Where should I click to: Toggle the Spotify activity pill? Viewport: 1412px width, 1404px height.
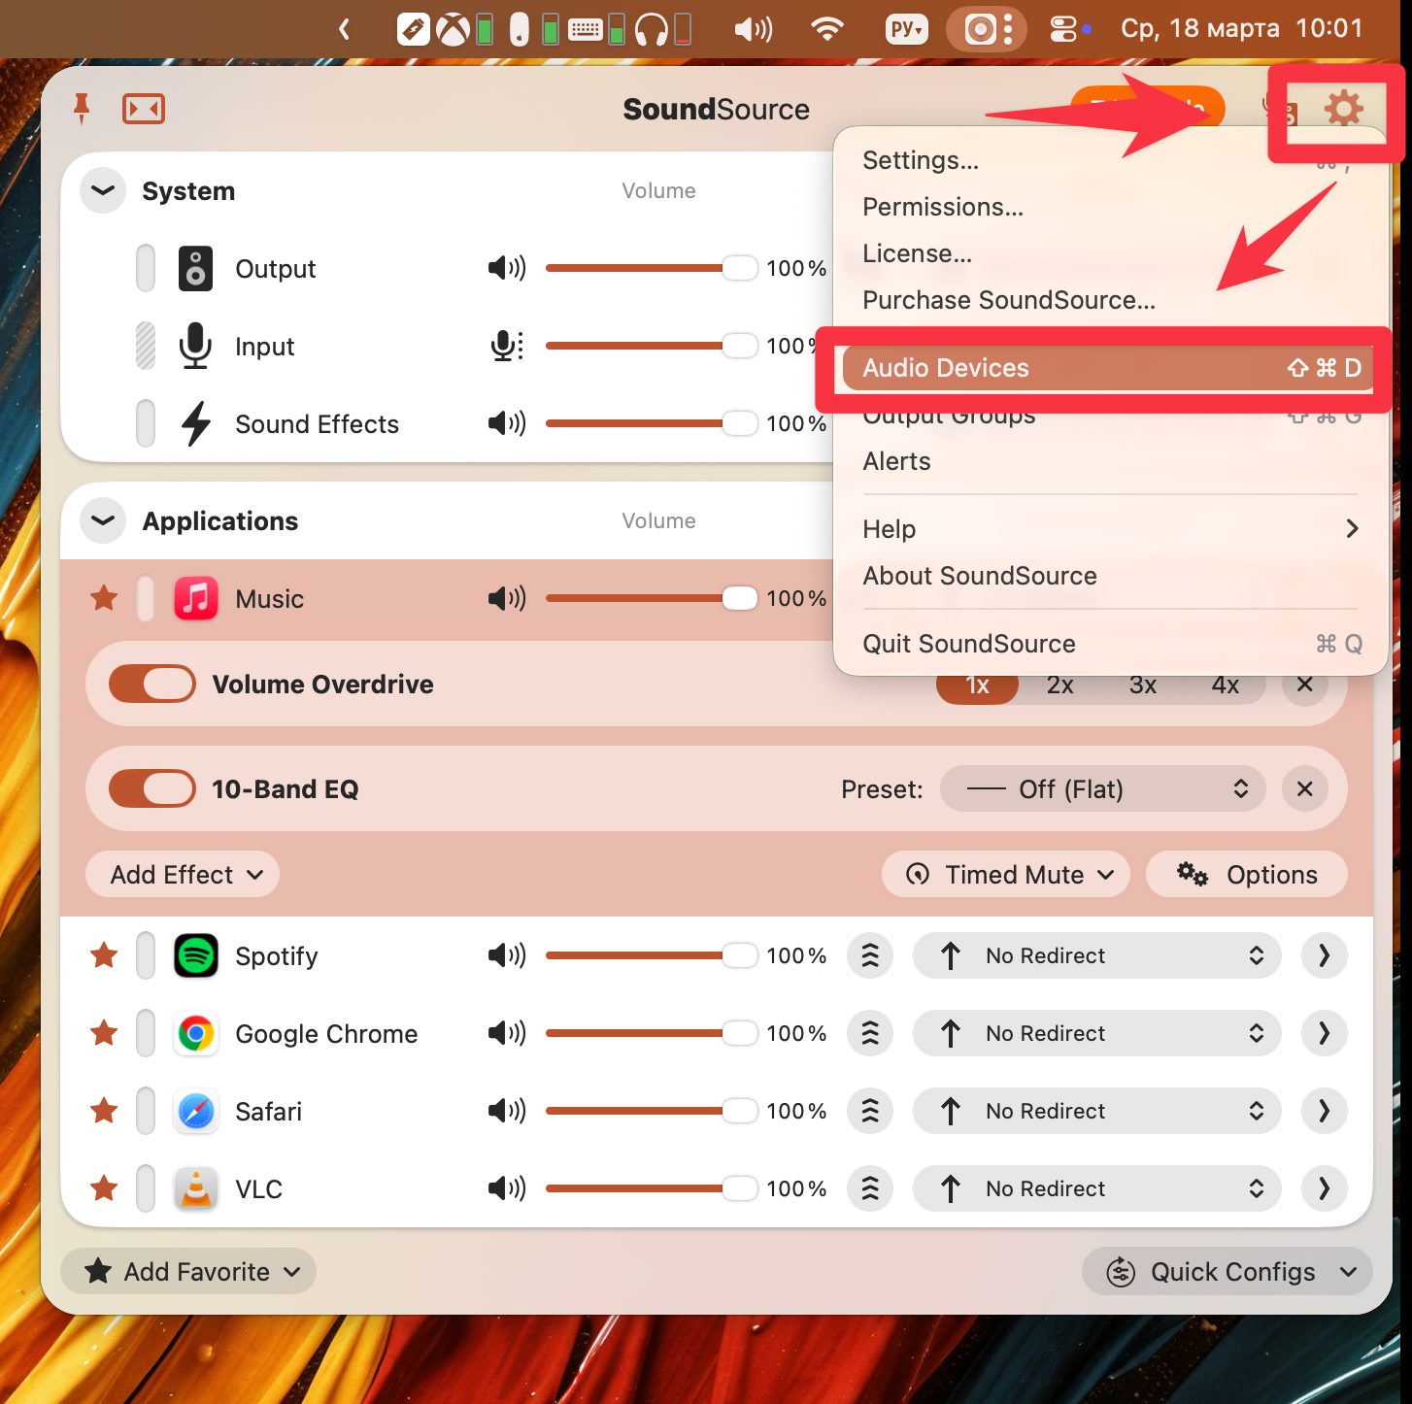[x=146, y=955]
